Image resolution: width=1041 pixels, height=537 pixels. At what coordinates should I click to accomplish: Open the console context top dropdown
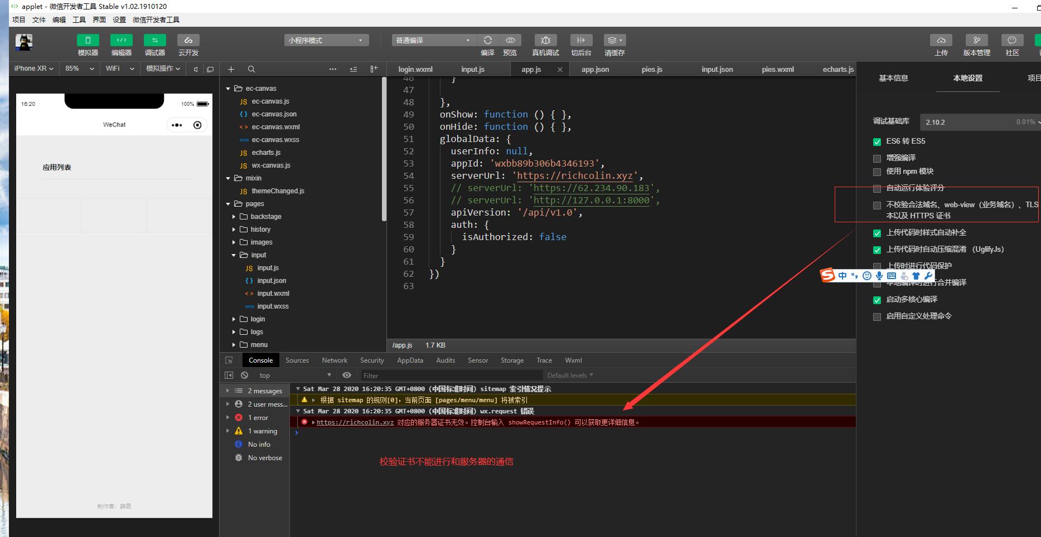[296, 375]
